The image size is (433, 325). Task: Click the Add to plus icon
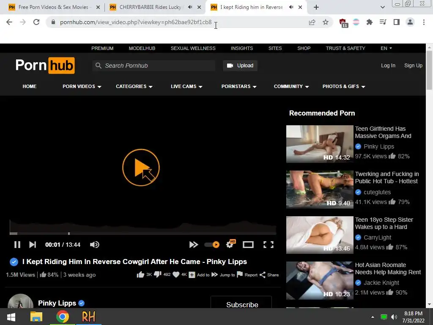(x=192, y=275)
